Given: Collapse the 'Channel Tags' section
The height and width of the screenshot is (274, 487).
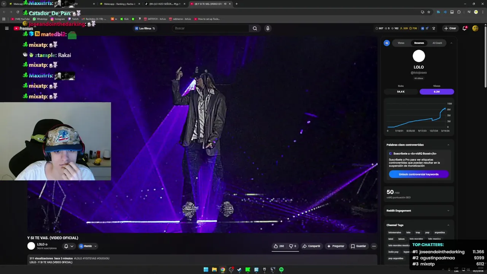Looking at the screenshot, I should [x=448, y=225].
